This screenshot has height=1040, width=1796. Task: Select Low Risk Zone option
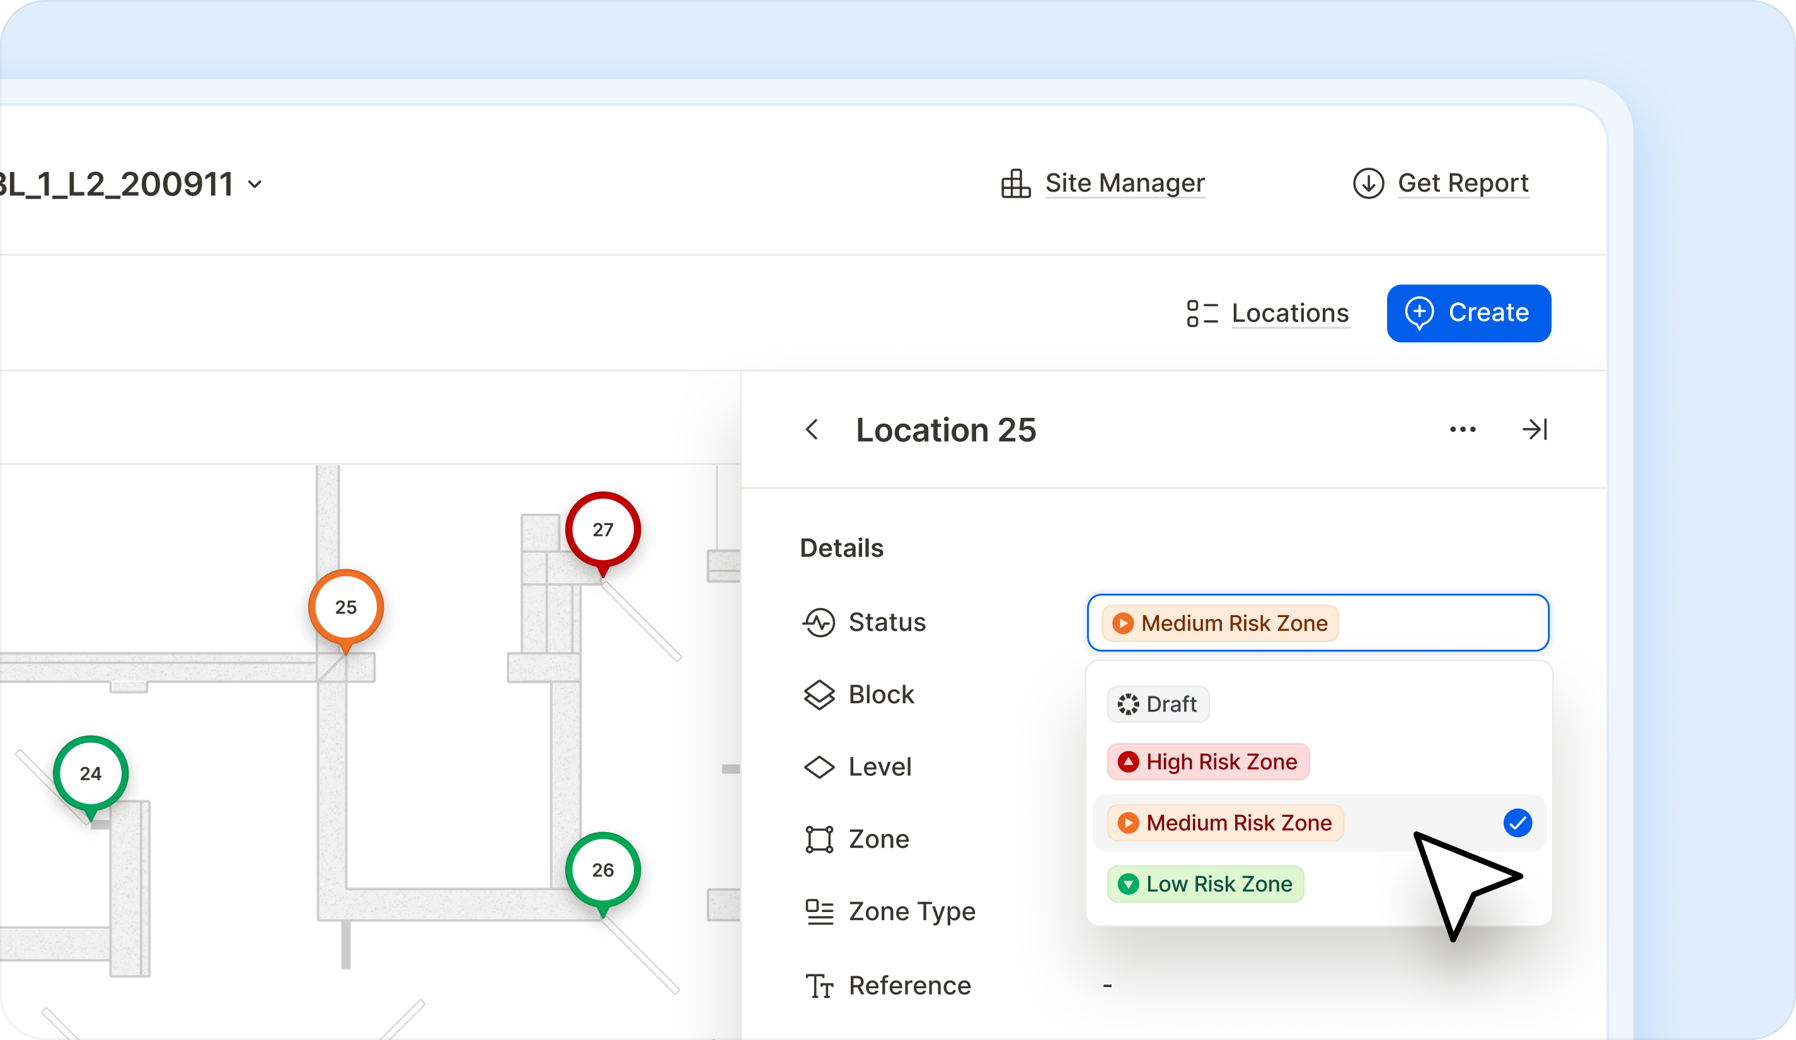coord(1205,884)
